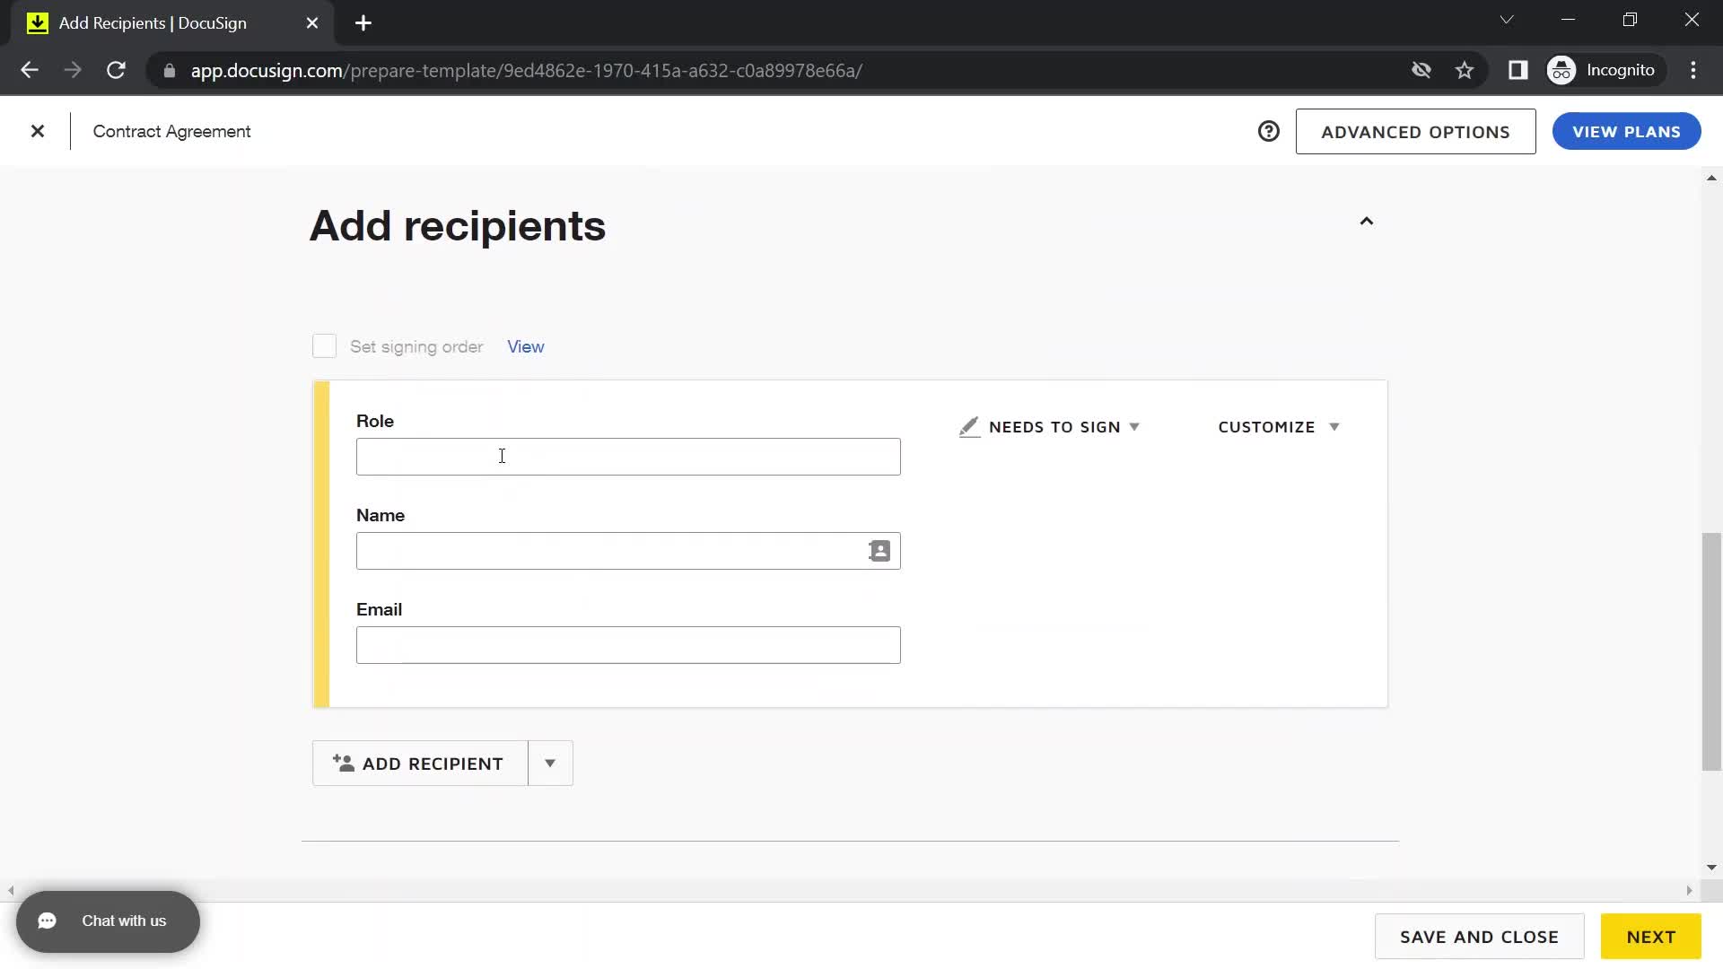Image resolution: width=1723 pixels, height=969 pixels.
Task: Click the collapse chevron icon at top right
Action: (1366, 223)
